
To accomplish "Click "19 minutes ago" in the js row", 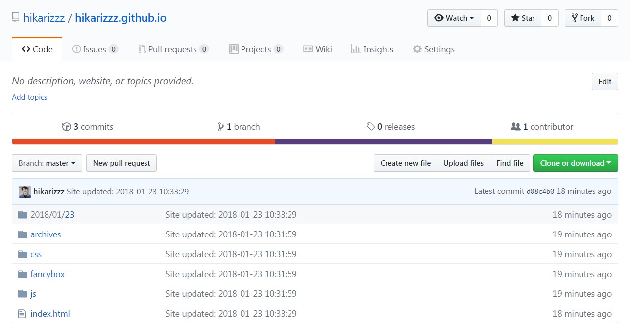I will point(582,294).
